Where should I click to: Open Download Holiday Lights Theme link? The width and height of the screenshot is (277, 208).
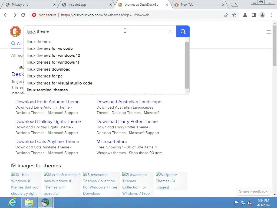tap(48, 122)
